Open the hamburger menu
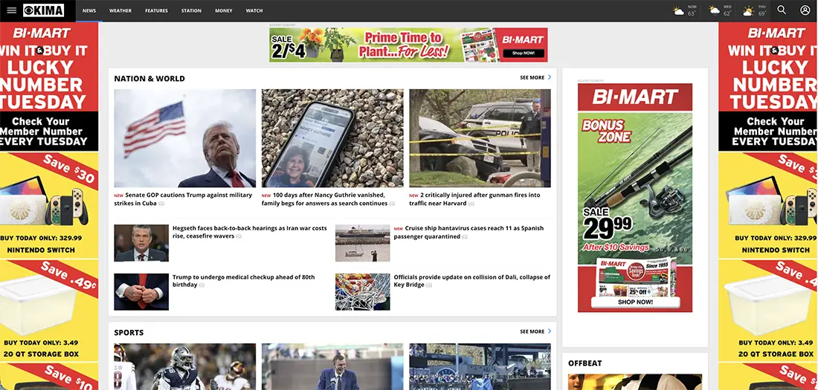The width and height of the screenshot is (818, 390). click(x=11, y=10)
